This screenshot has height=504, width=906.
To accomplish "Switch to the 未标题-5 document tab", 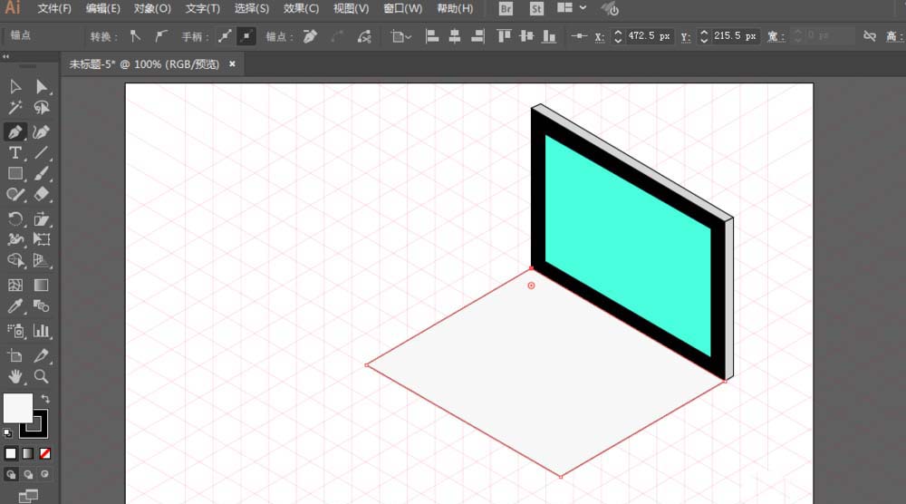I will (144, 64).
